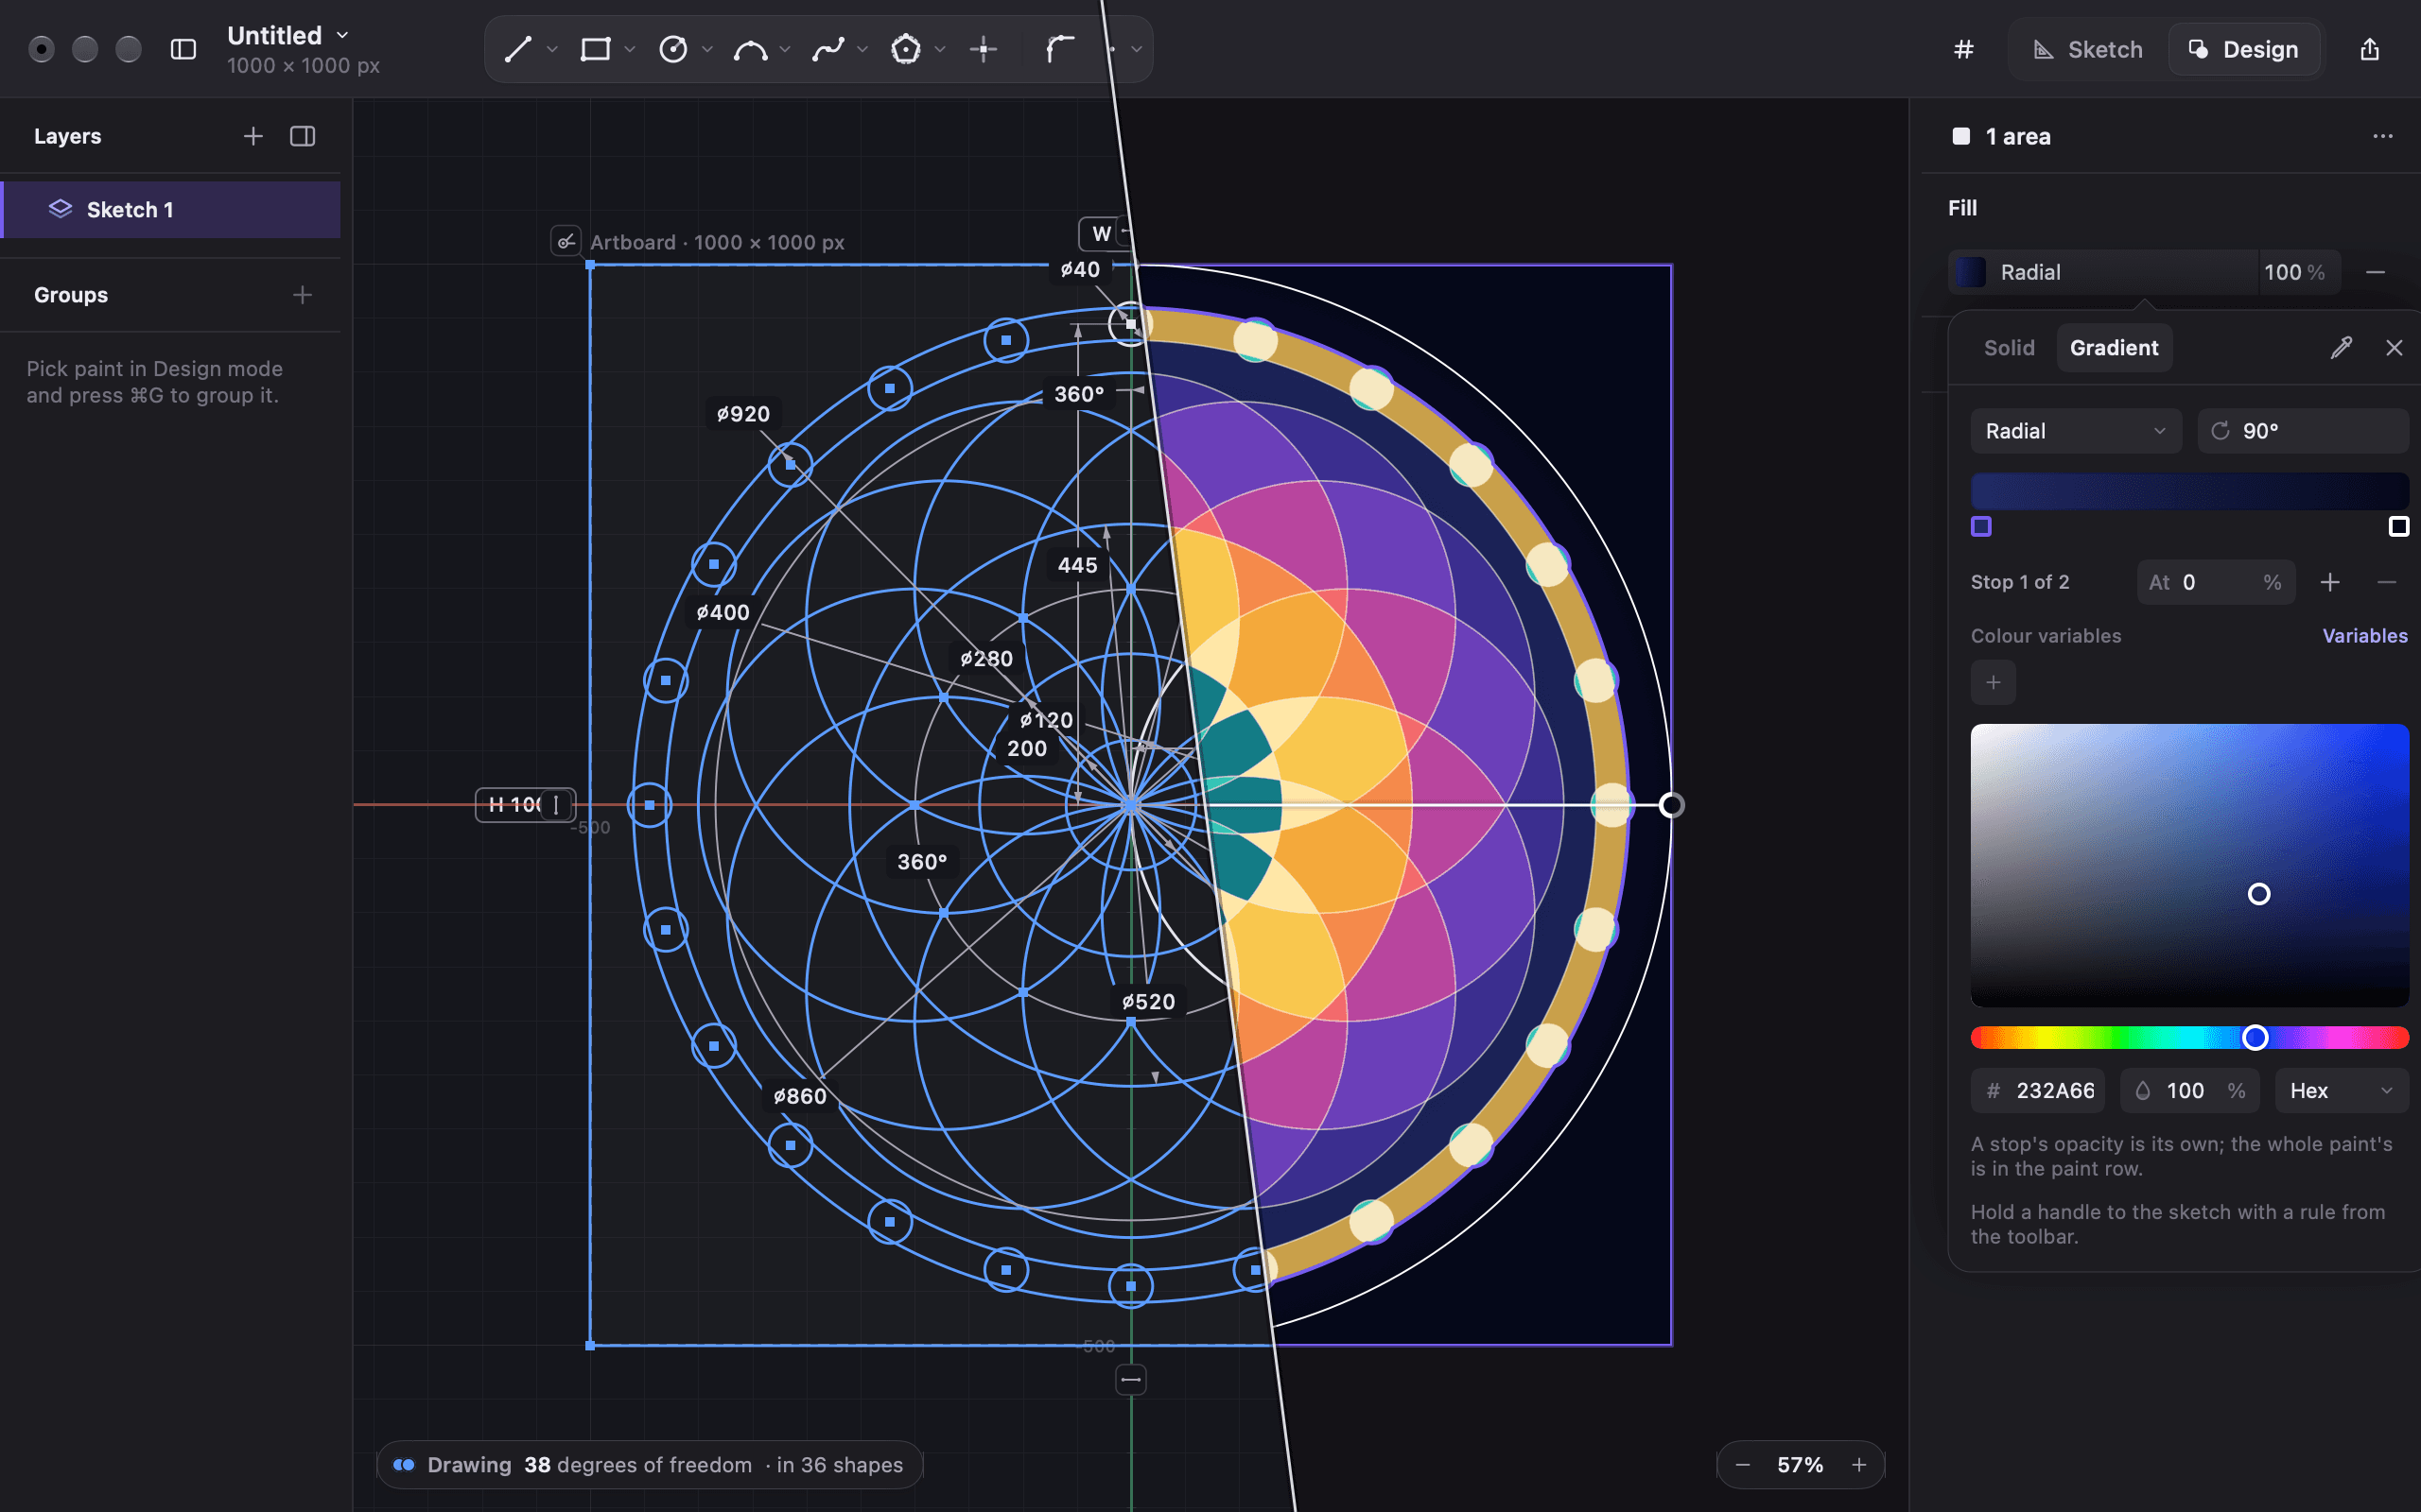Zoom out with minus button
The width and height of the screenshot is (2421, 1512).
(x=1743, y=1465)
